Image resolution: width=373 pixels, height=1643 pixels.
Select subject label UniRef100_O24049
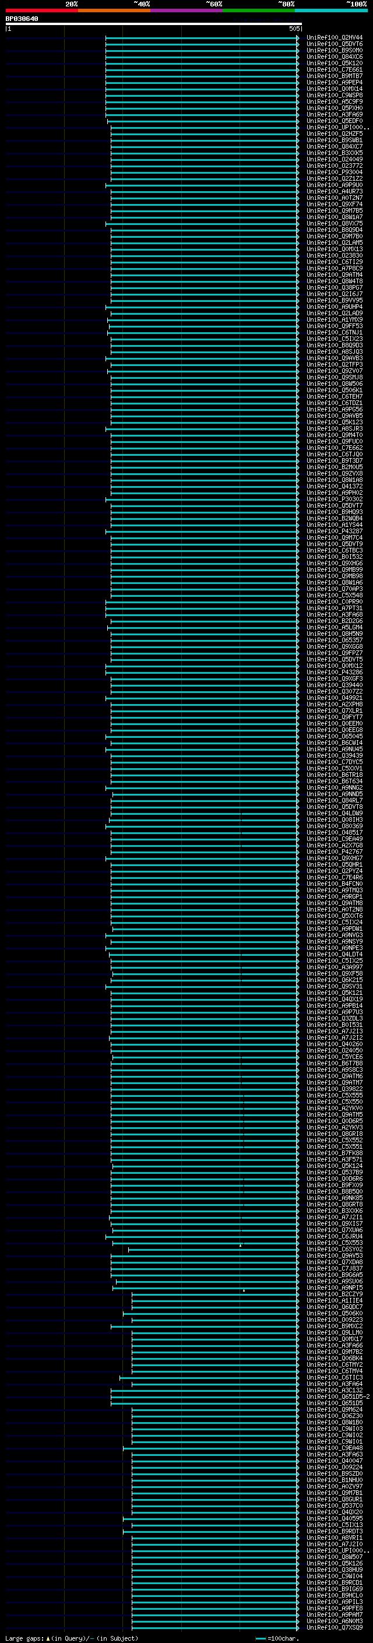pos(335,160)
